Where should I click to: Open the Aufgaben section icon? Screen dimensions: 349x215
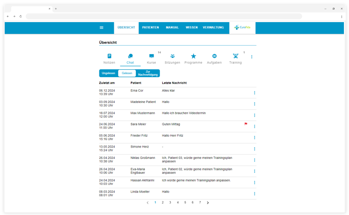pyautogui.click(x=214, y=56)
